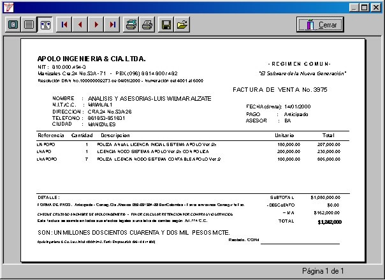Click the discount amount $0.00
The width and height of the screenshot is (385, 280).
pyautogui.click(x=333, y=205)
